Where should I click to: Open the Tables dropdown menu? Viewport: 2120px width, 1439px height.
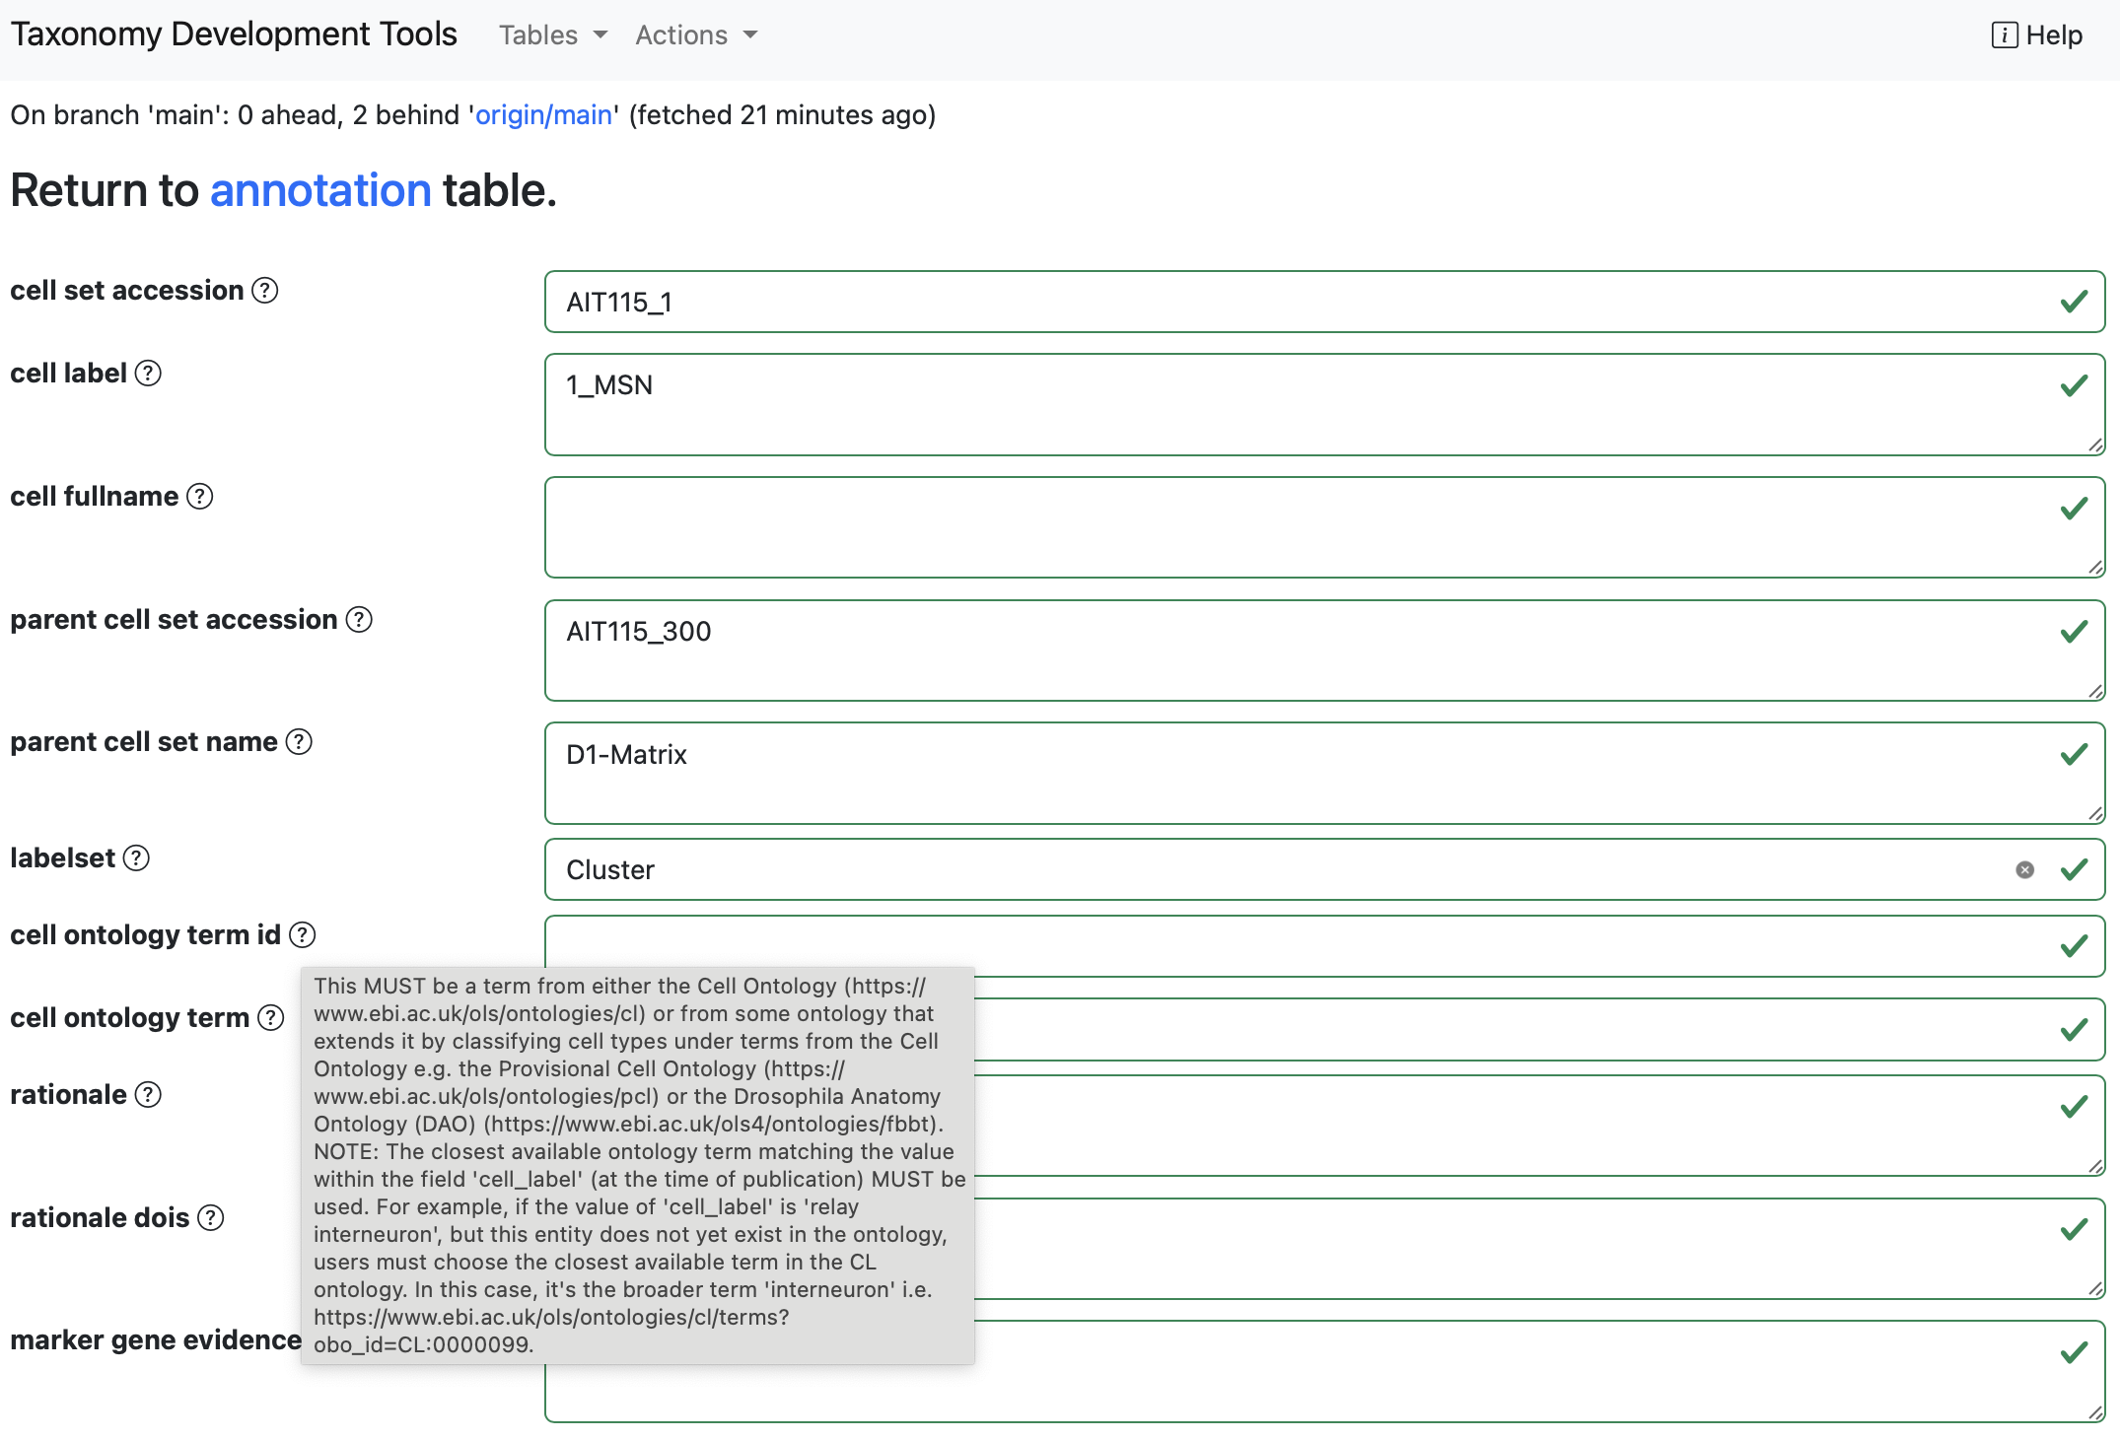click(x=552, y=35)
